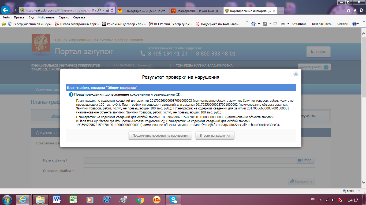Image resolution: width=366 pixels, height=205 pixels.
Task: Click the RSS feeds icon
Action: [x=265, y=24]
